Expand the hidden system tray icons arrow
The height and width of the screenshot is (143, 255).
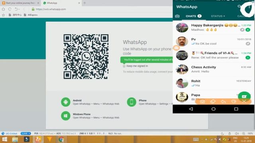tap(202, 139)
